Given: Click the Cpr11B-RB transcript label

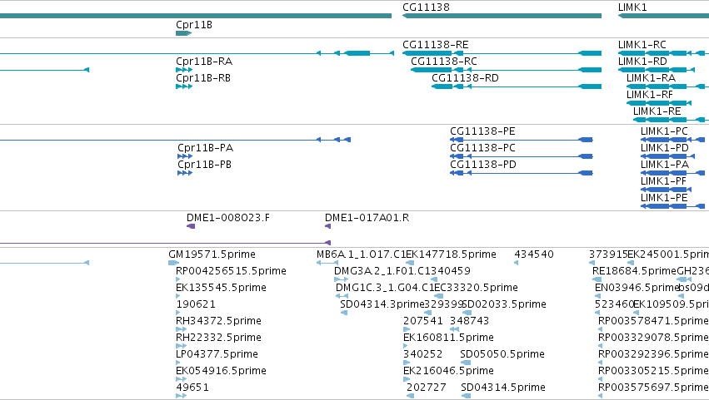Looking at the screenshot, I should click(x=203, y=78).
